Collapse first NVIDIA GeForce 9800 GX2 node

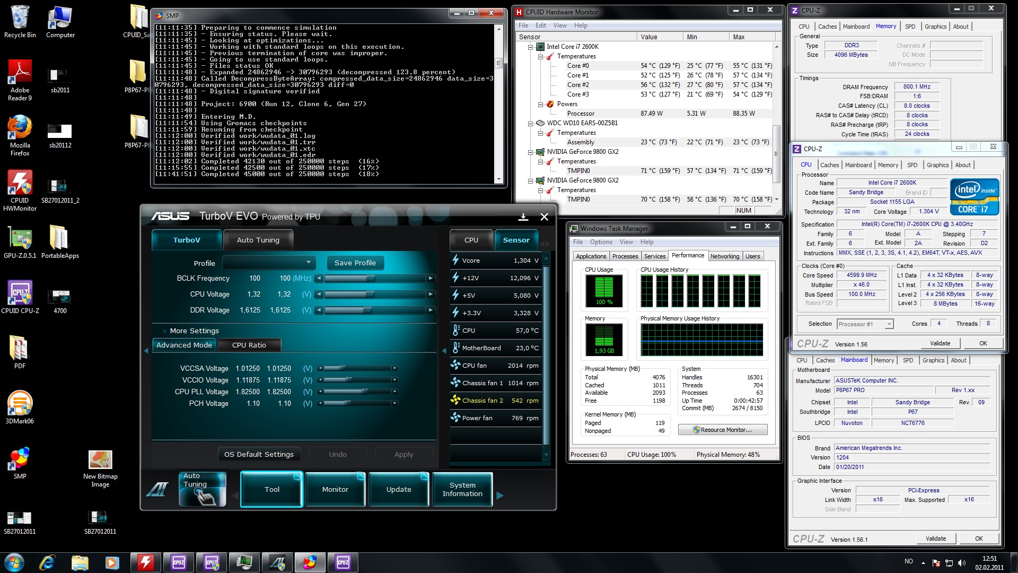[x=530, y=152]
